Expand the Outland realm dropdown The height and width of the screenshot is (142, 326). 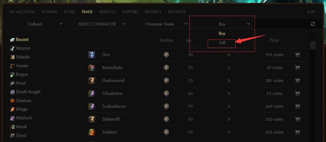(35, 24)
